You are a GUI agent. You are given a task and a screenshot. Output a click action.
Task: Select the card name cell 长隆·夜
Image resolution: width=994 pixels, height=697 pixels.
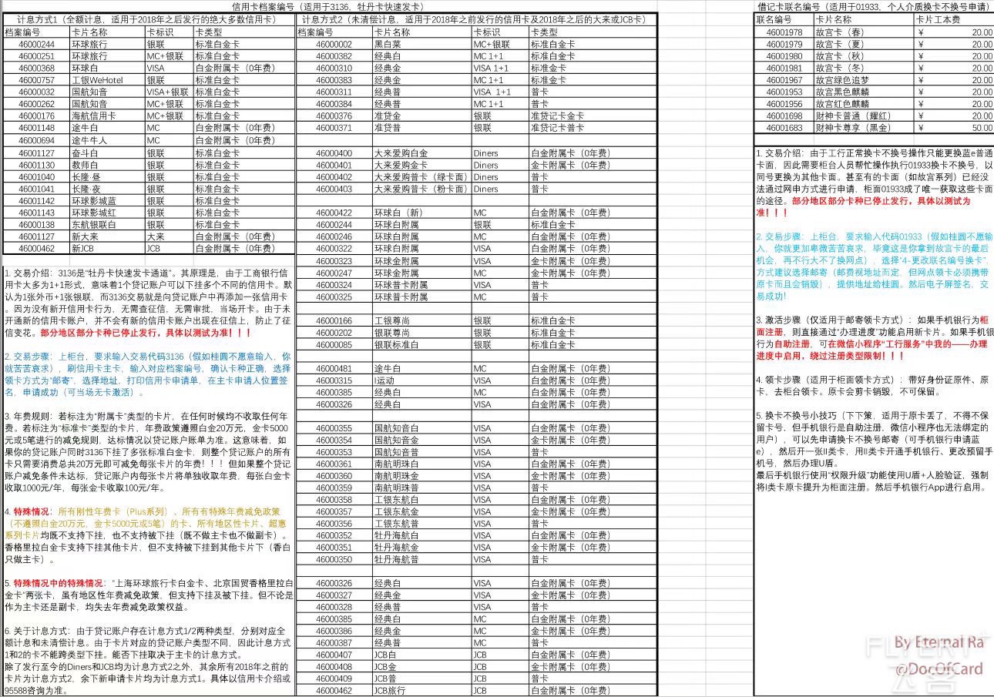pyautogui.click(x=107, y=189)
